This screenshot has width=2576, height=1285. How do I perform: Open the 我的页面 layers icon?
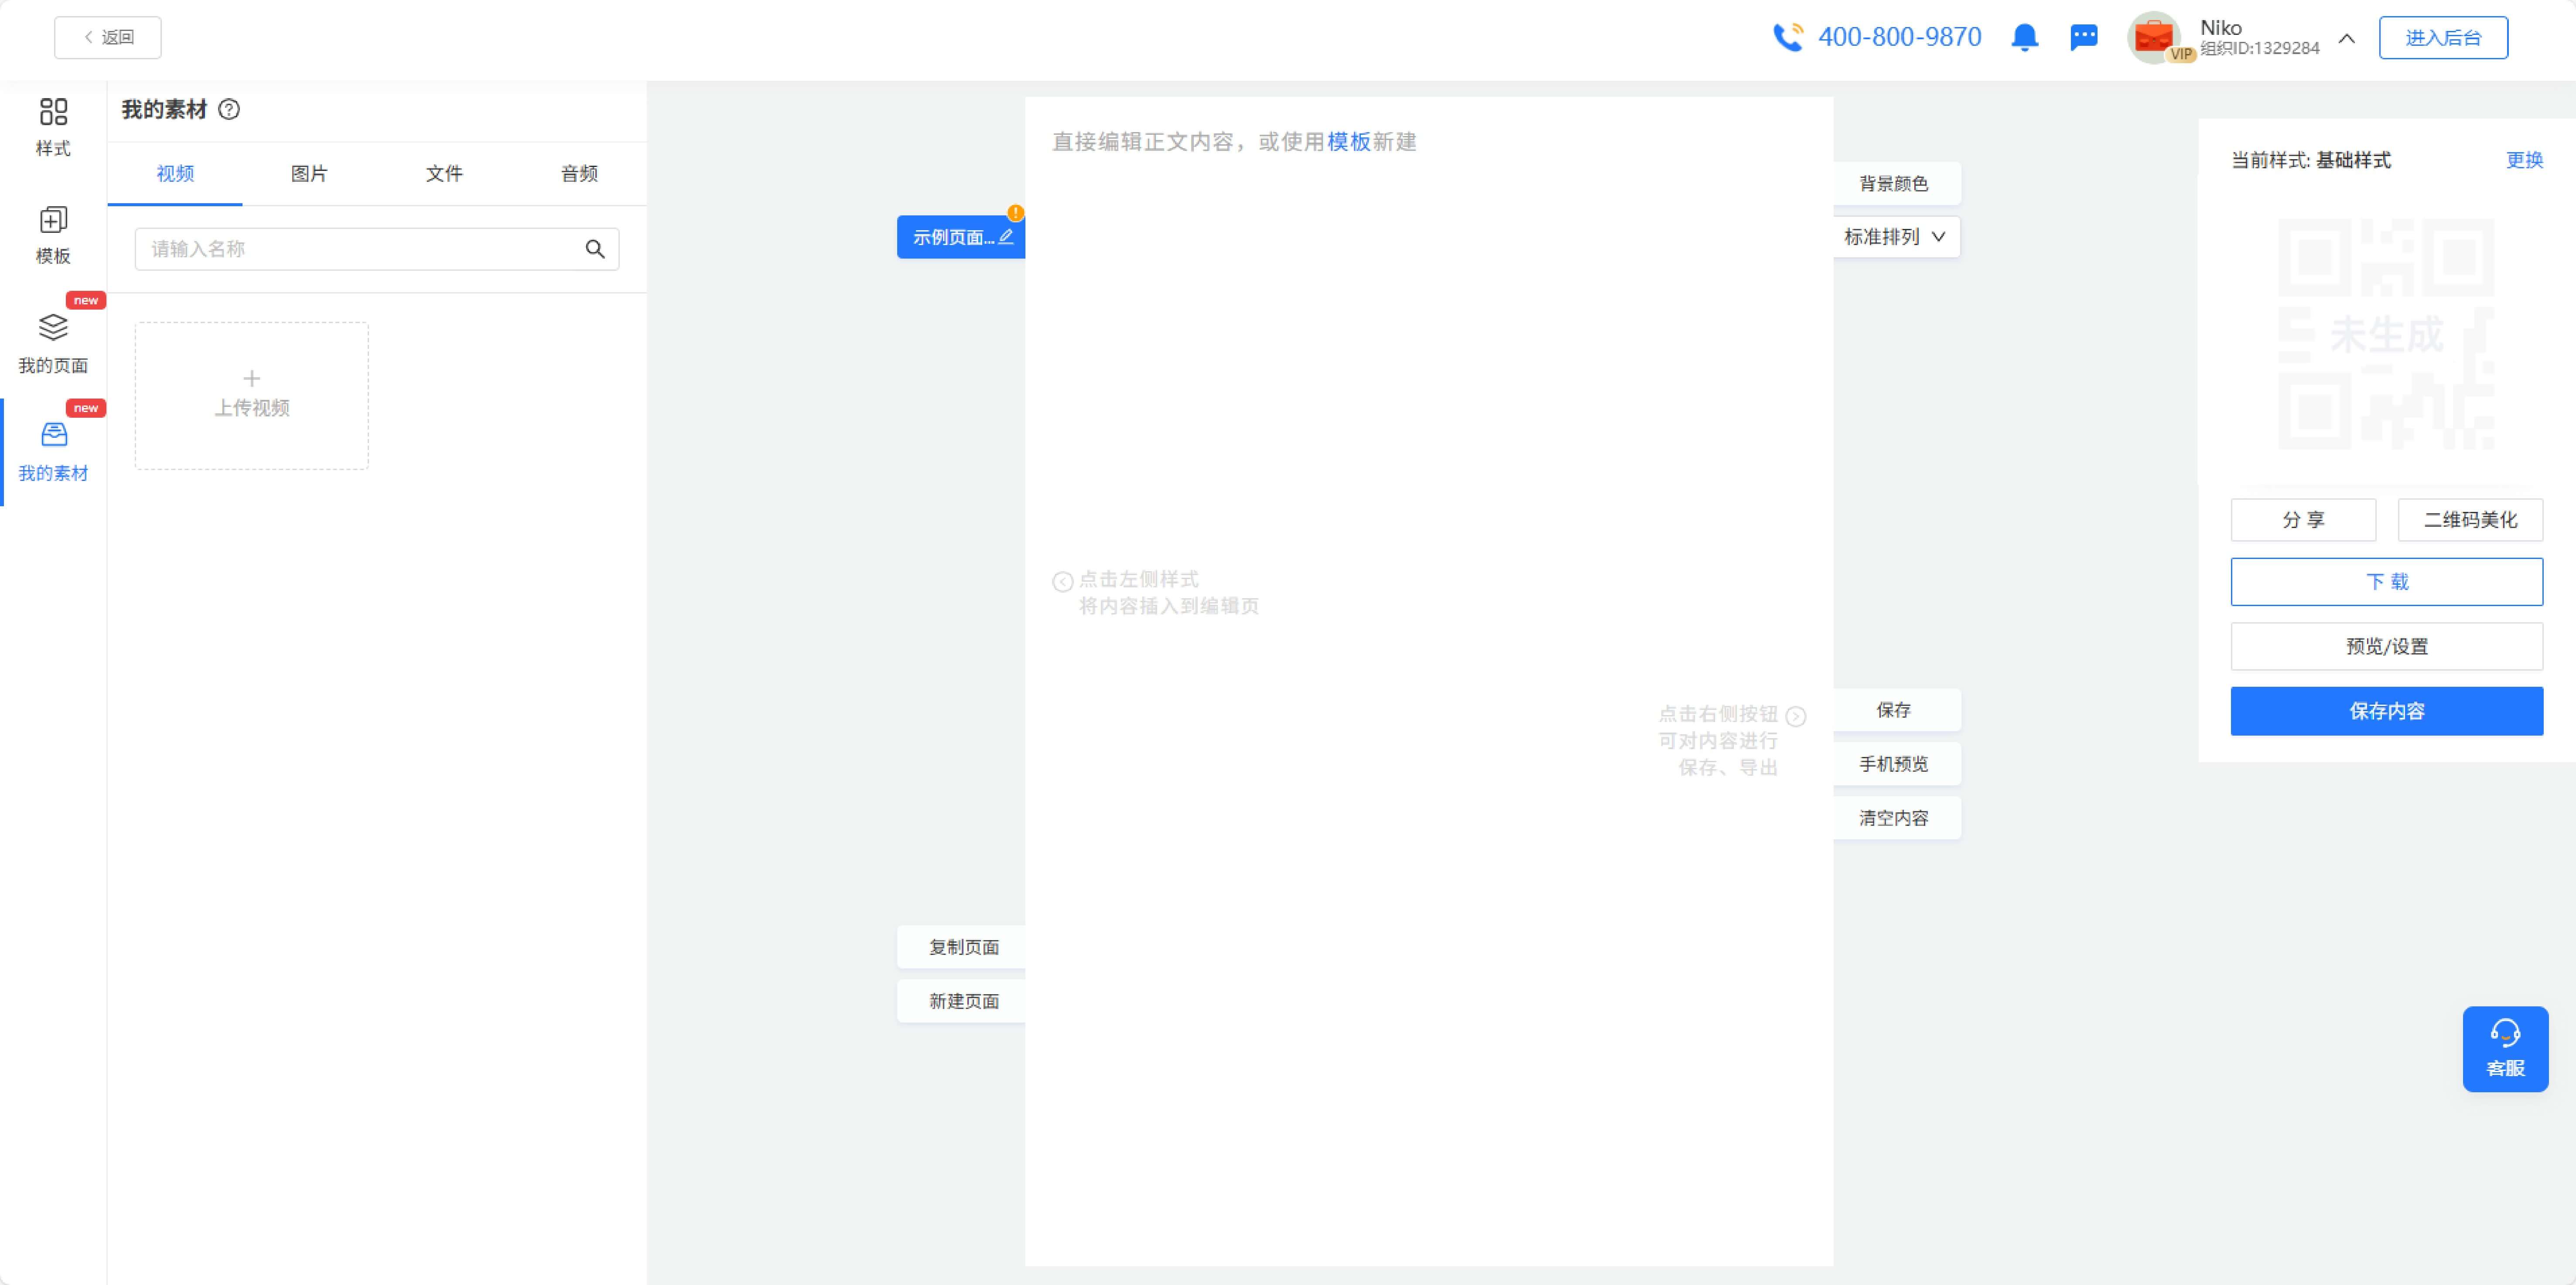53,328
